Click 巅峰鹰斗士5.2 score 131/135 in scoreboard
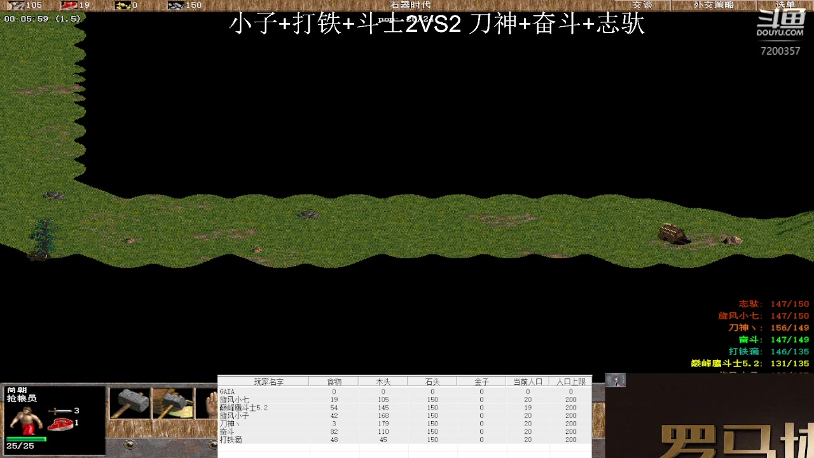The height and width of the screenshot is (458, 814). [x=750, y=364]
